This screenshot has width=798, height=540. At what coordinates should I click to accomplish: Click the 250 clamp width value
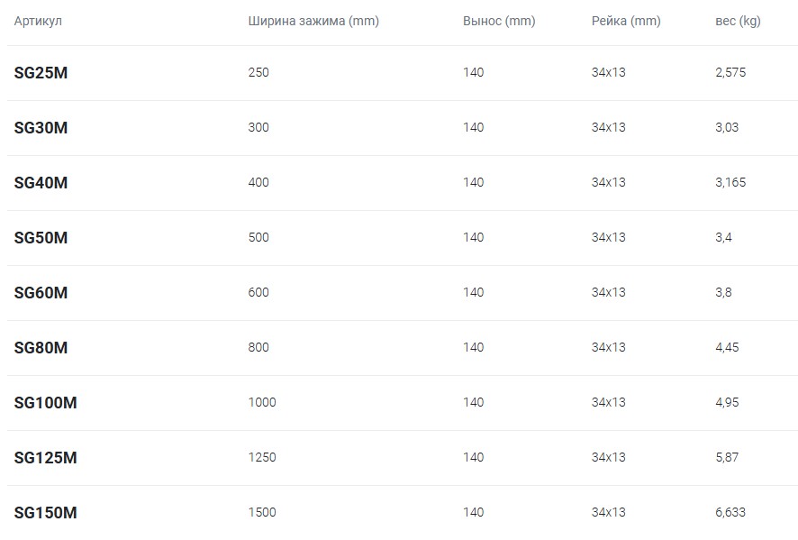coord(258,72)
